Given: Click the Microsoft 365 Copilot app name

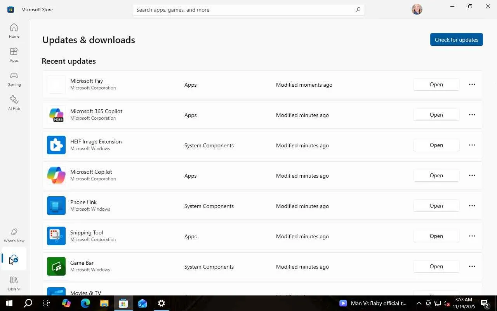Looking at the screenshot, I should tap(96, 111).
